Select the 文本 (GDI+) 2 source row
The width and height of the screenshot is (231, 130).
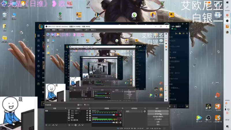pyautogui.click(x=79, y=111)
